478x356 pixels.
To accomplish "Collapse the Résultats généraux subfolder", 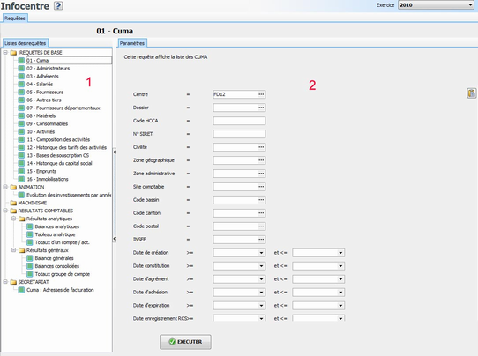I will tap(14, 250).
